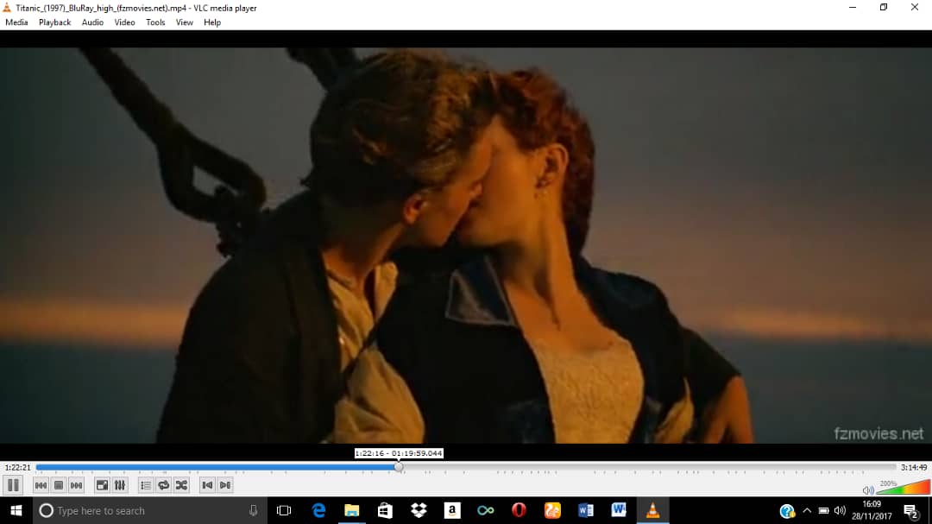This screenshot has width=932, height=524.
Task: Pause the movie playback
Action: coord(13,485)
